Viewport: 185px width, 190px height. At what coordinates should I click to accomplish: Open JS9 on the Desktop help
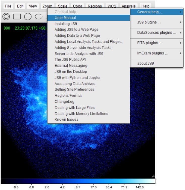pos(88,72)
